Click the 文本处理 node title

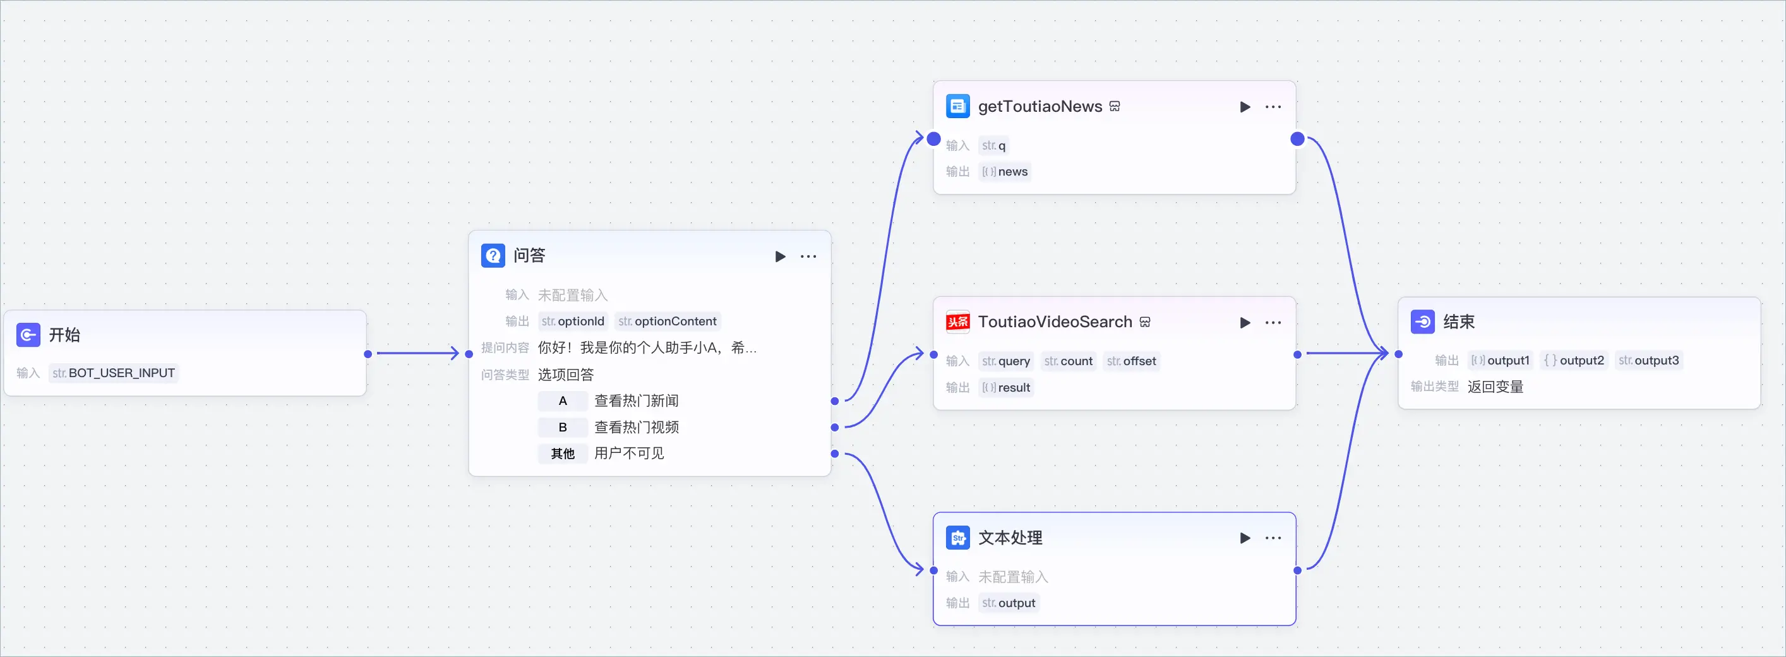coord(1010,538)
